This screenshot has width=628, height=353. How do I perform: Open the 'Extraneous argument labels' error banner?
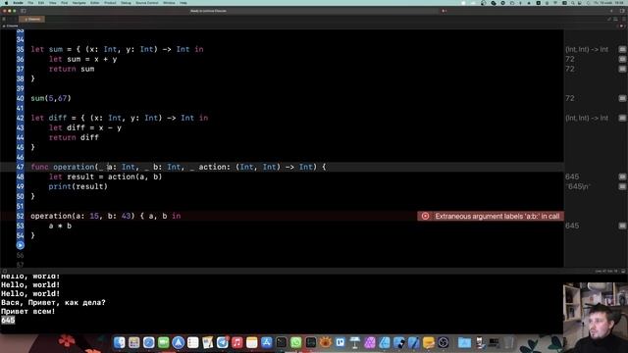tap(491, 216)
